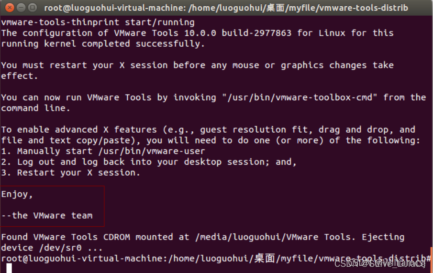Click the "vmware-tools-thinprint start/running" line
This screenshot has width=433, height=273.
[x=98, y=22]
